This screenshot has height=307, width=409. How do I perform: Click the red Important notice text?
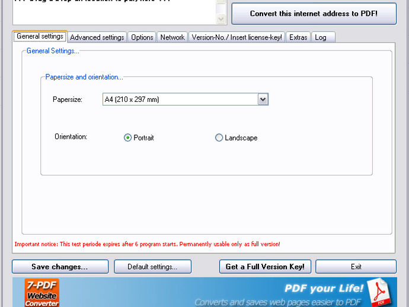pos(148,244)
